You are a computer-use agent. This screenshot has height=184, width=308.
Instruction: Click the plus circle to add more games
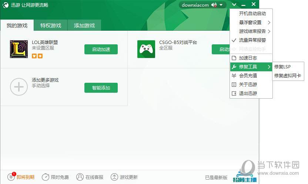pos(19,87)
